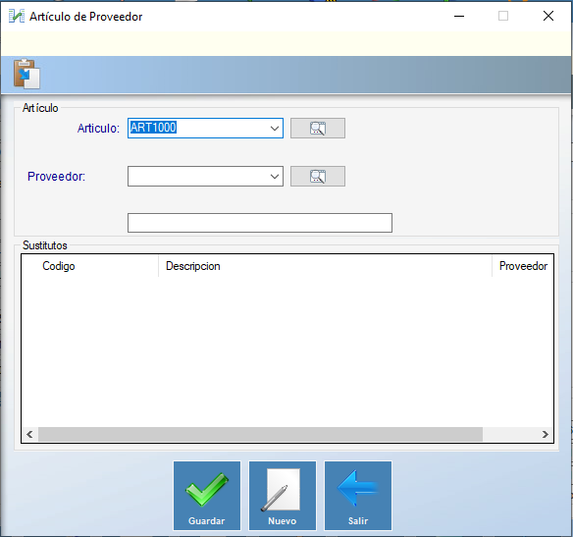Click the Nuevo new document button
Image resolution: width=573 pixels, height=537 pixels.
pos(283,496)
